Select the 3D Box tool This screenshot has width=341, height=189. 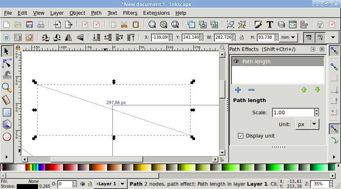[x=7, y=124]
